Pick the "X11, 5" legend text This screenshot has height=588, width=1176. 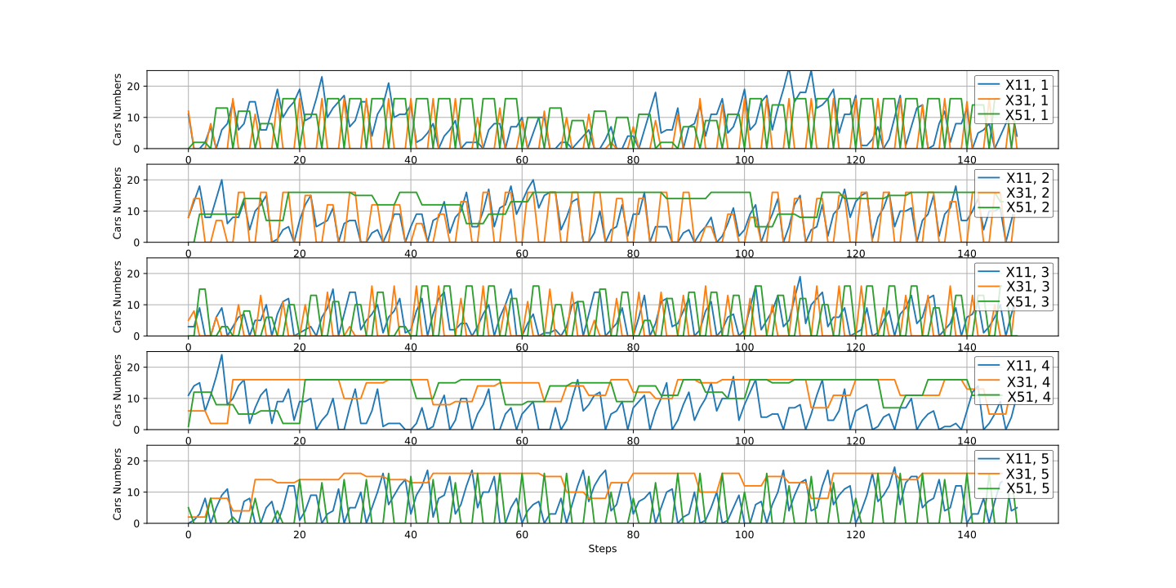(x=1027, y=458)
